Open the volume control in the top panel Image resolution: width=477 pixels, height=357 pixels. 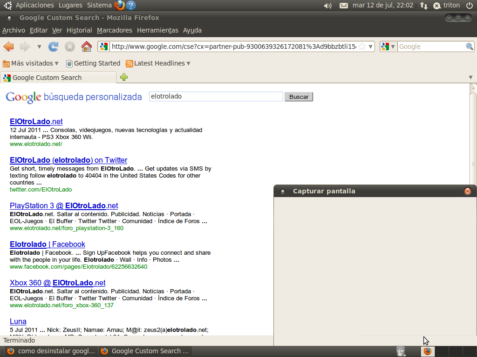tap(327, 6)
